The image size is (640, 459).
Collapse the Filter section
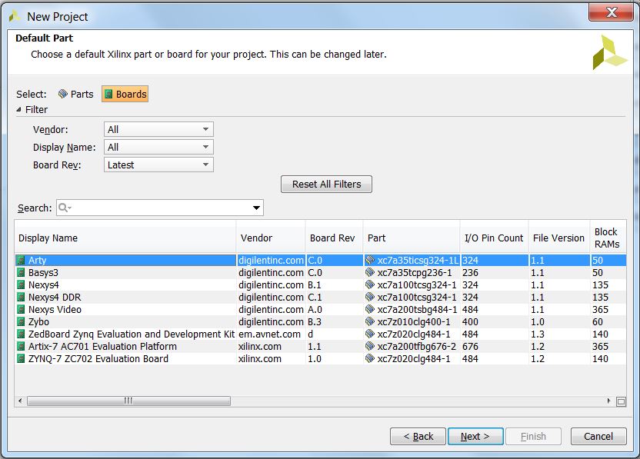(x=18, y=109)
